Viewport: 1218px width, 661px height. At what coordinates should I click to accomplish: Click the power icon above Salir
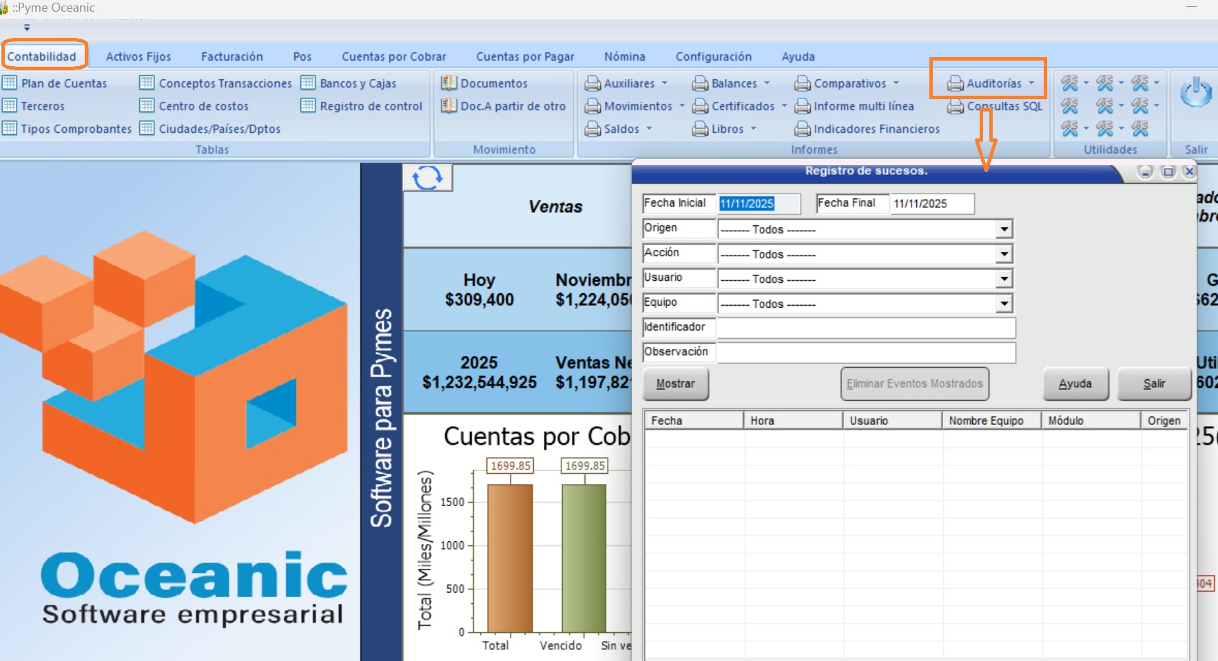tap(1195, 93)
